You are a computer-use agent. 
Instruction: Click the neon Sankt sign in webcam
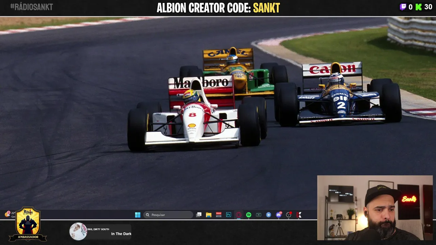tap(409, 199)
